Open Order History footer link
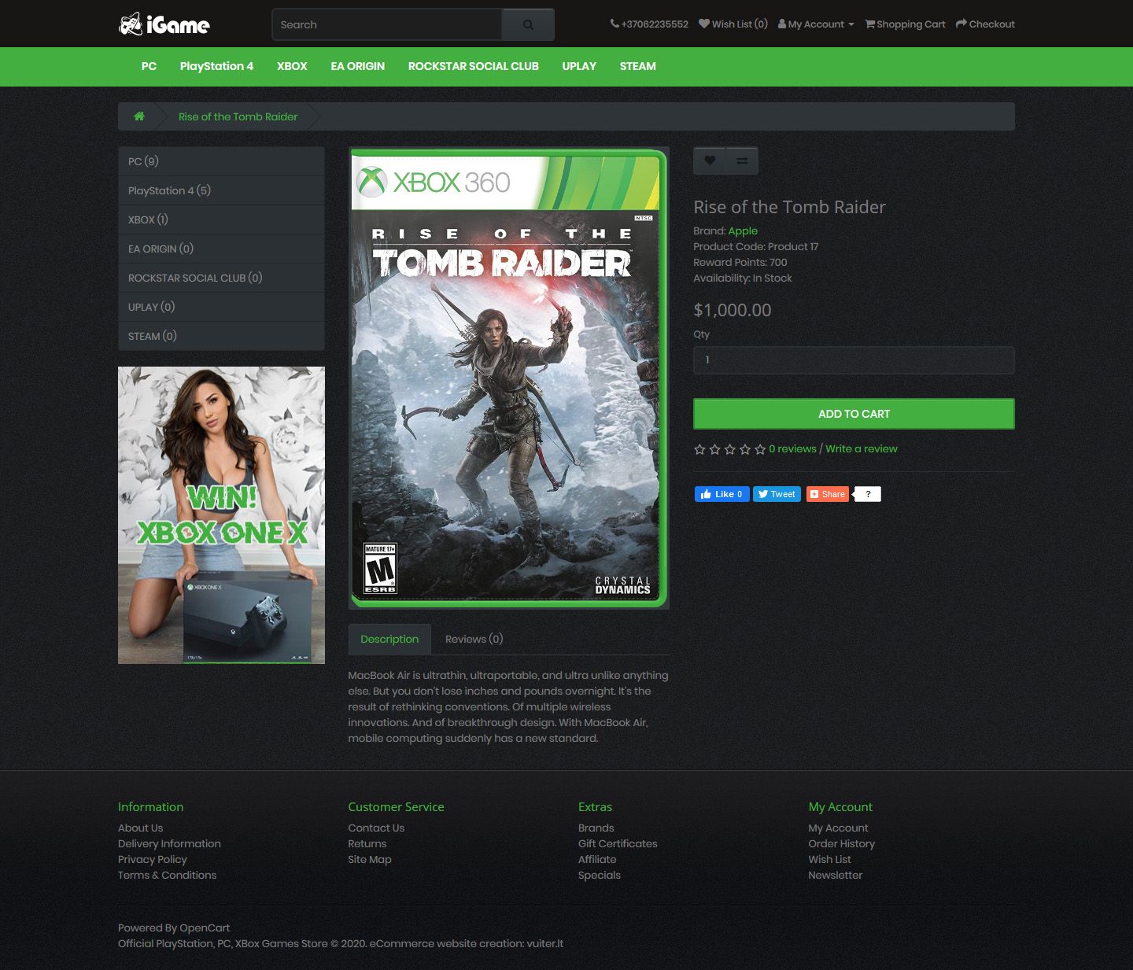The width and height of the screenshot is (1133, 970). click(841, 843)
